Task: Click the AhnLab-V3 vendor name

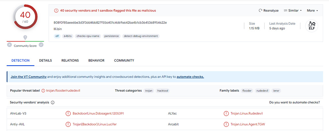Action: [x=18, y=113]
